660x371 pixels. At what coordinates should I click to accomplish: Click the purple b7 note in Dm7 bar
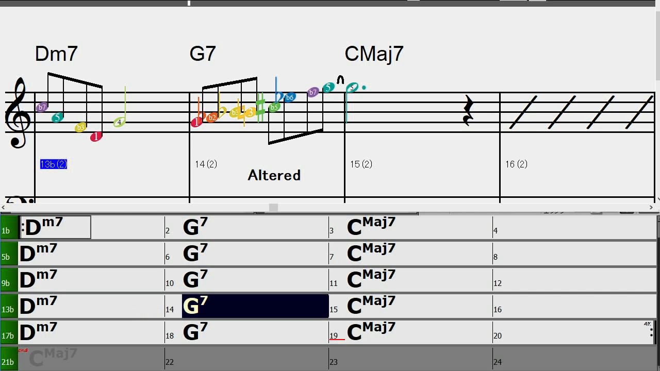point(42,107)
